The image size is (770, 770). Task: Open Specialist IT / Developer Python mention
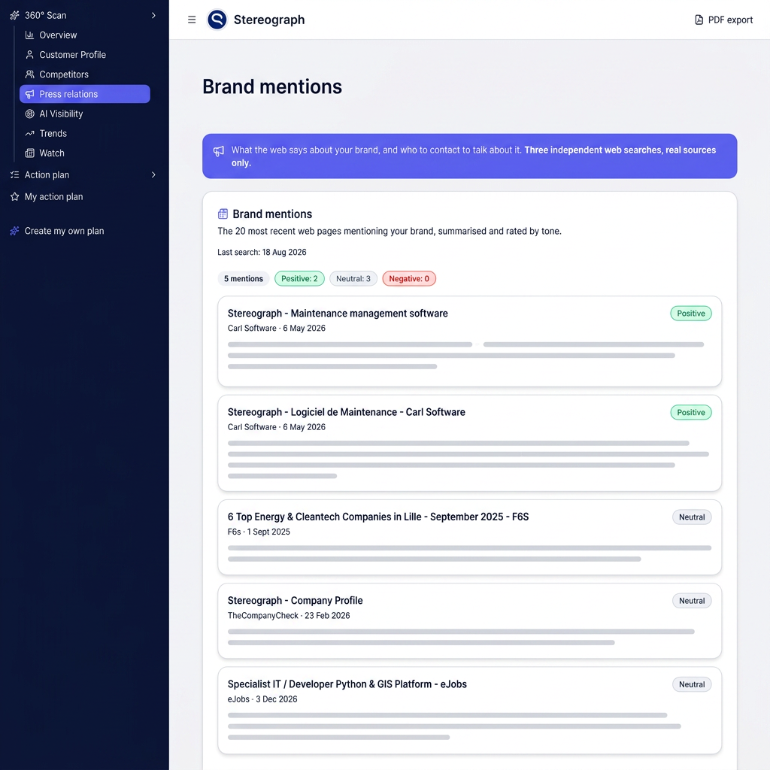pos(469,710)
